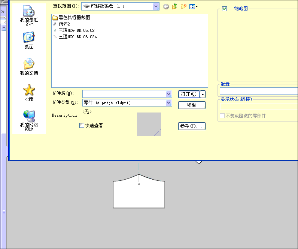The height and width of the screenshot is (249, 298).
Task: Click the file name input field
Action: click(x=124, y=94)
